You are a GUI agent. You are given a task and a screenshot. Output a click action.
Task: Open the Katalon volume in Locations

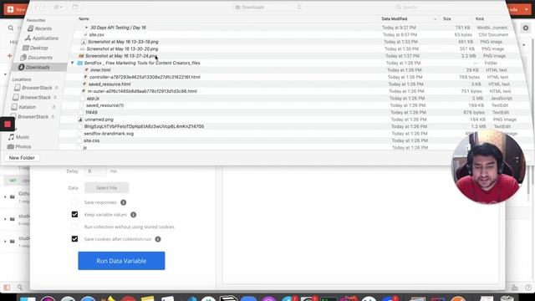(24, 107)
